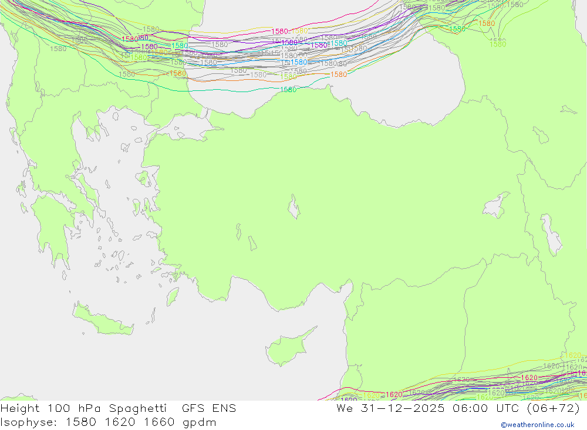Viewport: 587px width, 430px height.
Task: Click the orange 1580 label over the Black Sea
Action: pos(339,75)
